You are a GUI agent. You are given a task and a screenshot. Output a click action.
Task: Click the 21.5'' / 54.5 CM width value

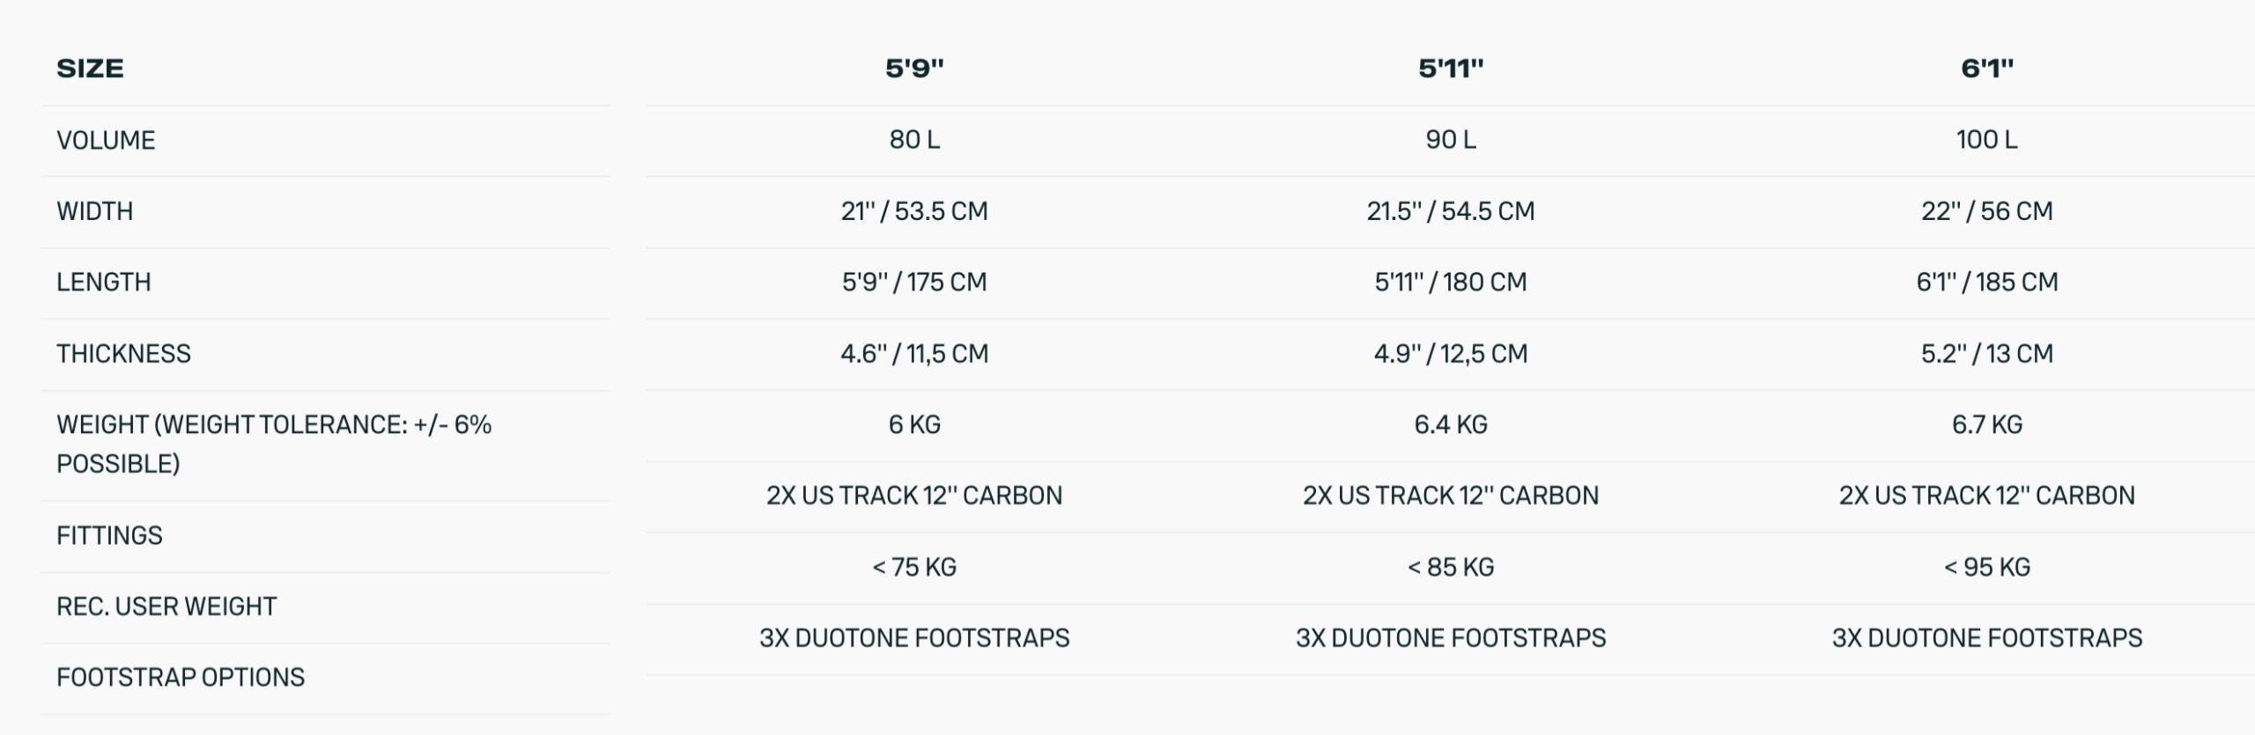pyautogui.click(x=1450, y=211)
